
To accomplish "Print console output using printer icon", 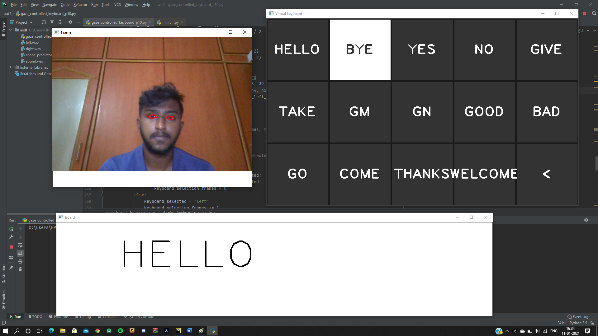I will (20, 261).
